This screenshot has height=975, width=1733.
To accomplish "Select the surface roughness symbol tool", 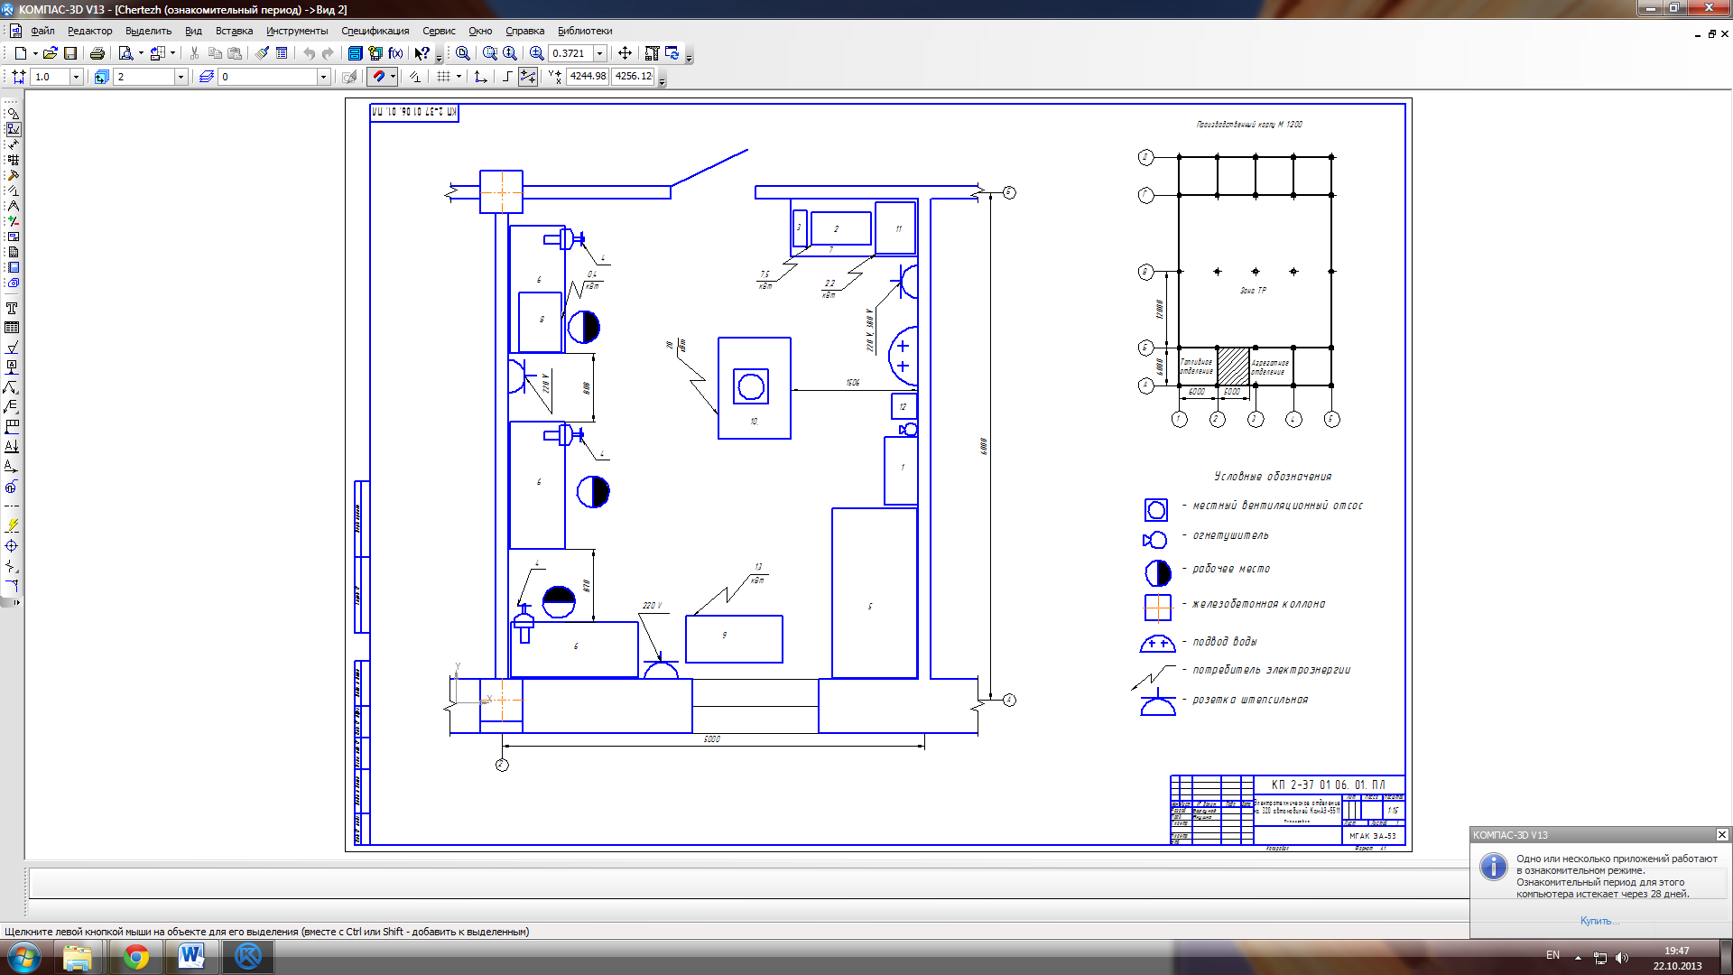I will point(12,348).
